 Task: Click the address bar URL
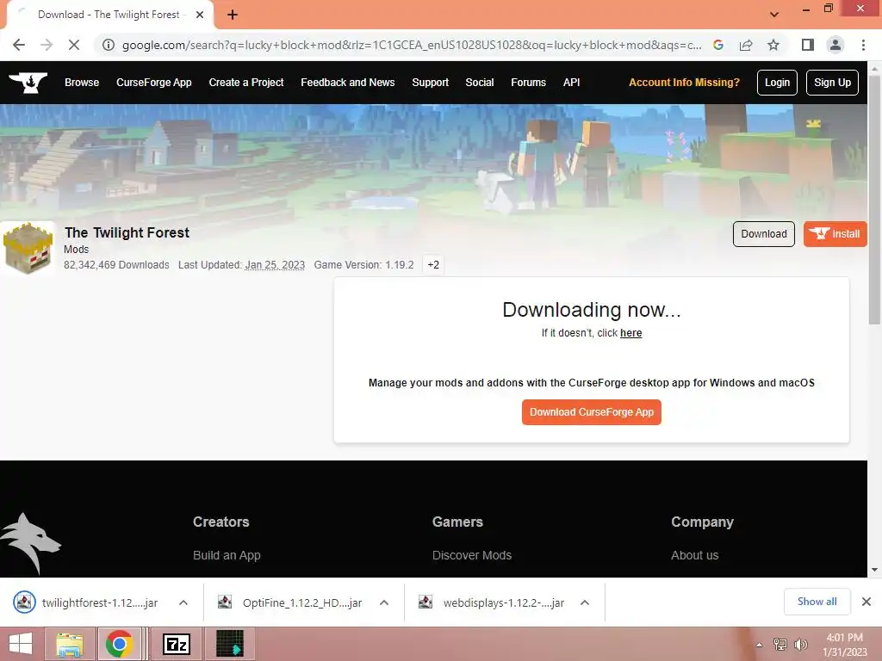[x=412, y=45]
